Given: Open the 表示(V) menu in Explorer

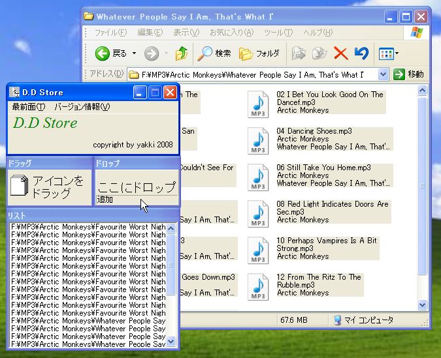Looking at the screenshot, I should (x=186, y=33).
